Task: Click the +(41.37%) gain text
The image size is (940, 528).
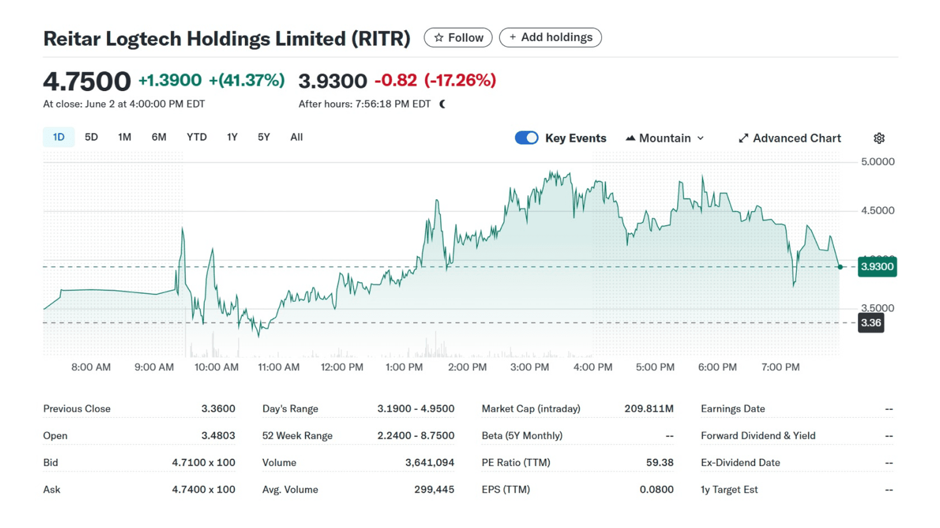Action: point(247,81)
